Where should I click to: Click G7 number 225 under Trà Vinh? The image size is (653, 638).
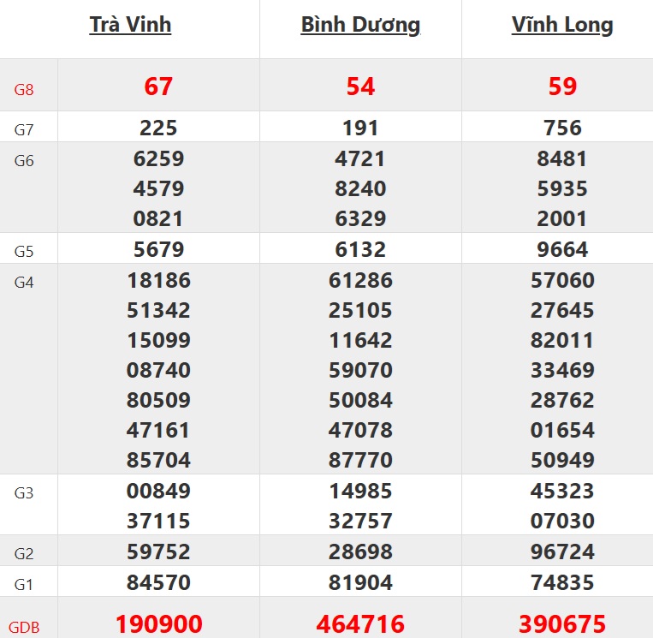[158, 128]
